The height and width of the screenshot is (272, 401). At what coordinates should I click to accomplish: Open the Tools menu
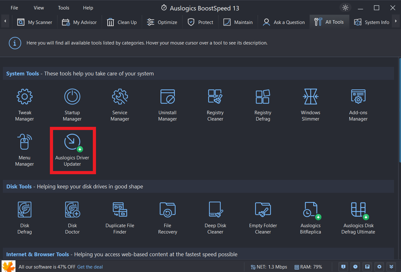pyautogui.click(x=63, y=8)
